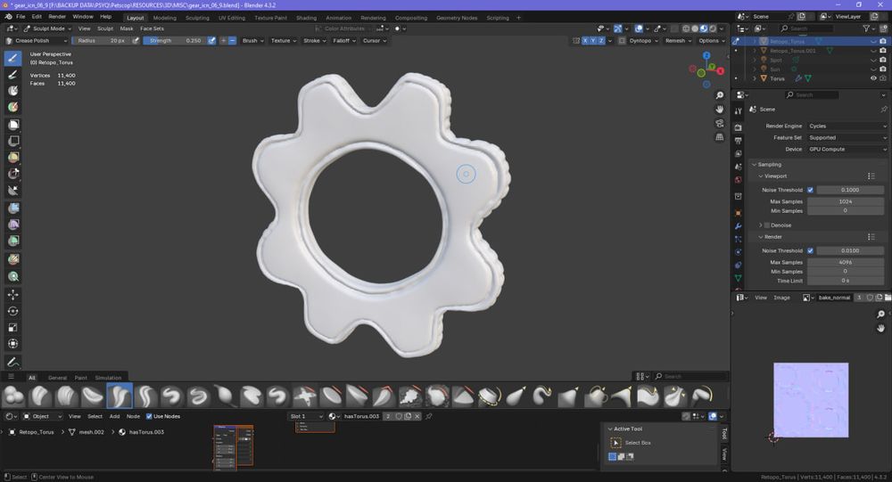Adjust the brush Strength slider
Image resolution: width=892 pixels, height=482 pixels.
(175, 41)
